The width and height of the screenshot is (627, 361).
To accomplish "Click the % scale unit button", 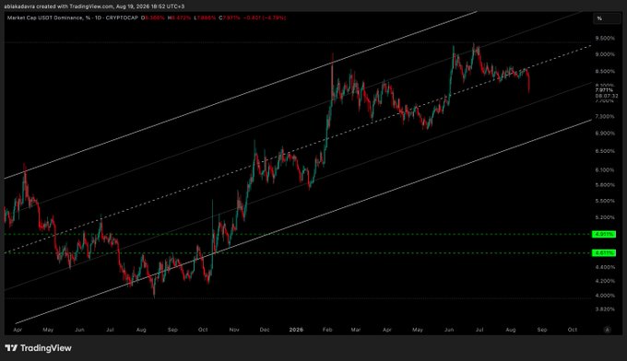I will (607, 18).
